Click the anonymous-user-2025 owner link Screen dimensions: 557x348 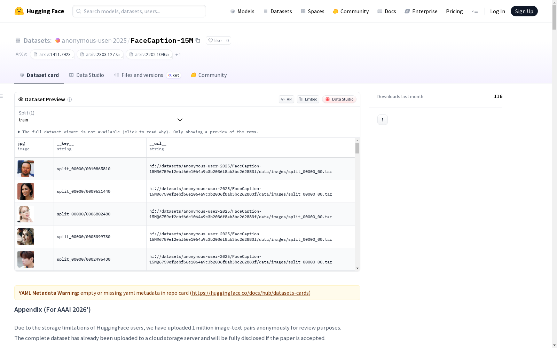pyautogui.click(x=94, y=40)
